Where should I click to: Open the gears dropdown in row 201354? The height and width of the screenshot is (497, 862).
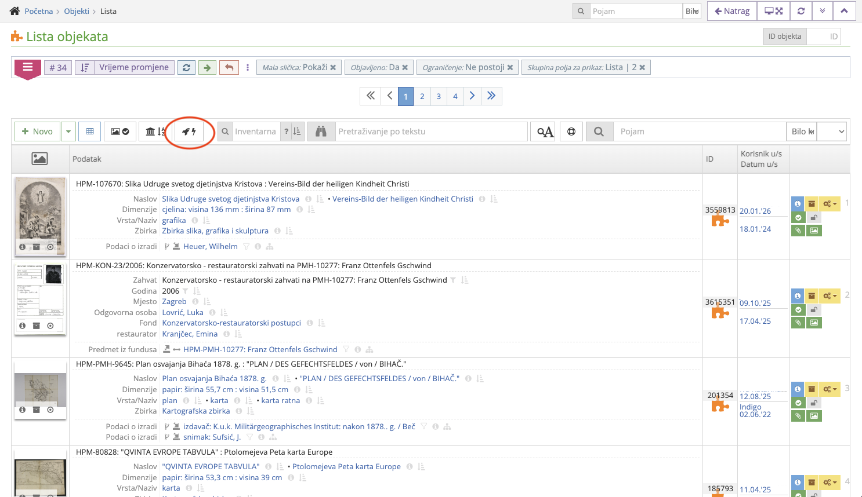pos(830,389)
